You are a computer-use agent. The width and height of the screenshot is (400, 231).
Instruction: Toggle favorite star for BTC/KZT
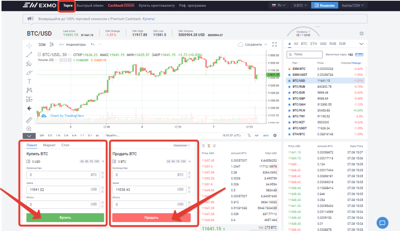289,122
